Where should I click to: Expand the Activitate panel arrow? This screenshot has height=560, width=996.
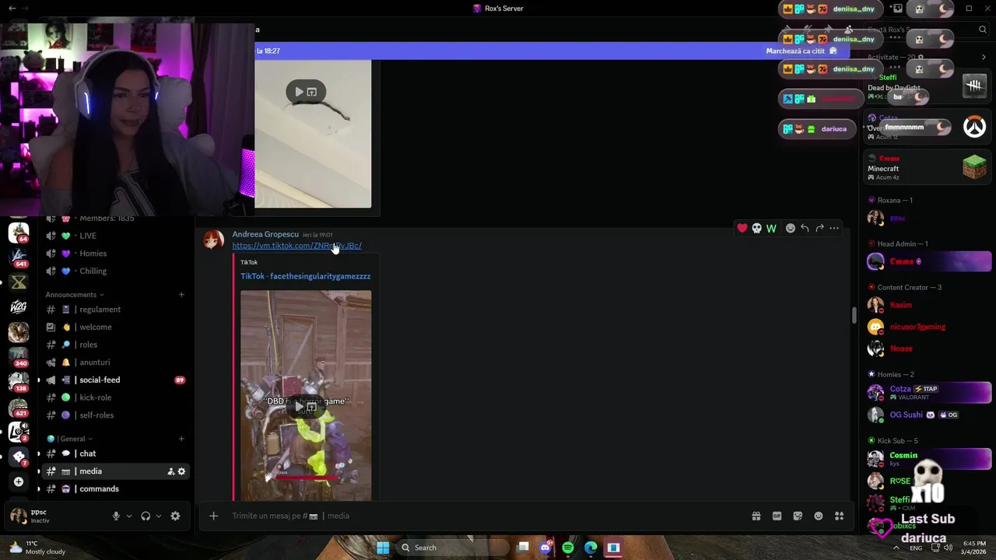tap(984, 57)
